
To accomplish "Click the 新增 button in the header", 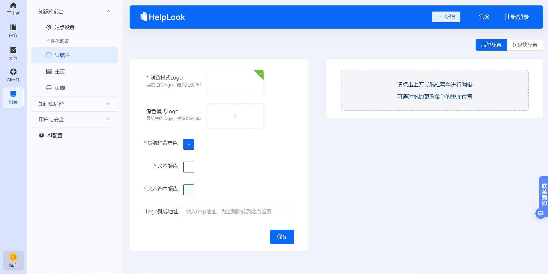I will tap(446, 17).
